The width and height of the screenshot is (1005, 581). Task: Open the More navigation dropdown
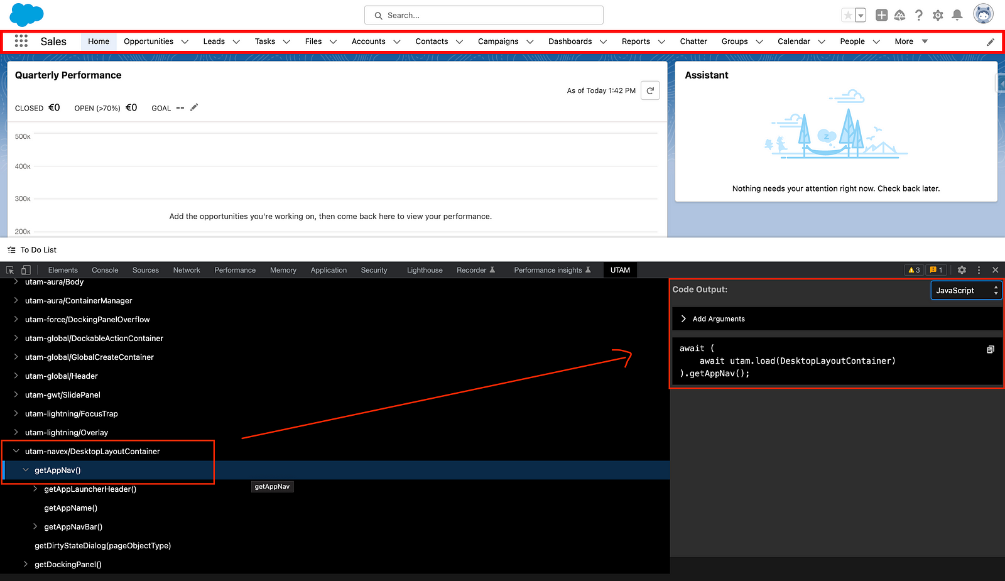pyautogui.click(x=911, y=41)
